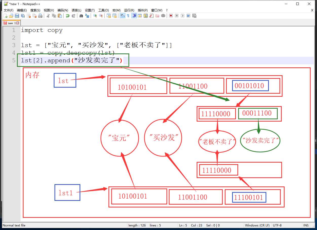The height and width of the screenshot is (230, 317).
Task: Toggle synchronized horizontal scrolling icon
Action: click(x=114, y=16)
